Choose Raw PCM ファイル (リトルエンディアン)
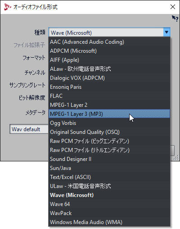Image resolution: width=180 pixels, height=229 pixels. tap(109, 150)
